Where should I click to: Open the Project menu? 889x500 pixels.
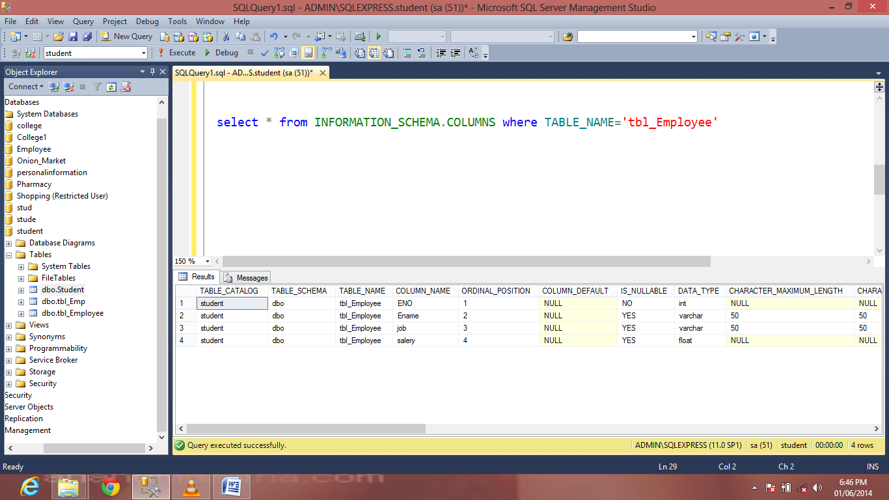[115, 21]
